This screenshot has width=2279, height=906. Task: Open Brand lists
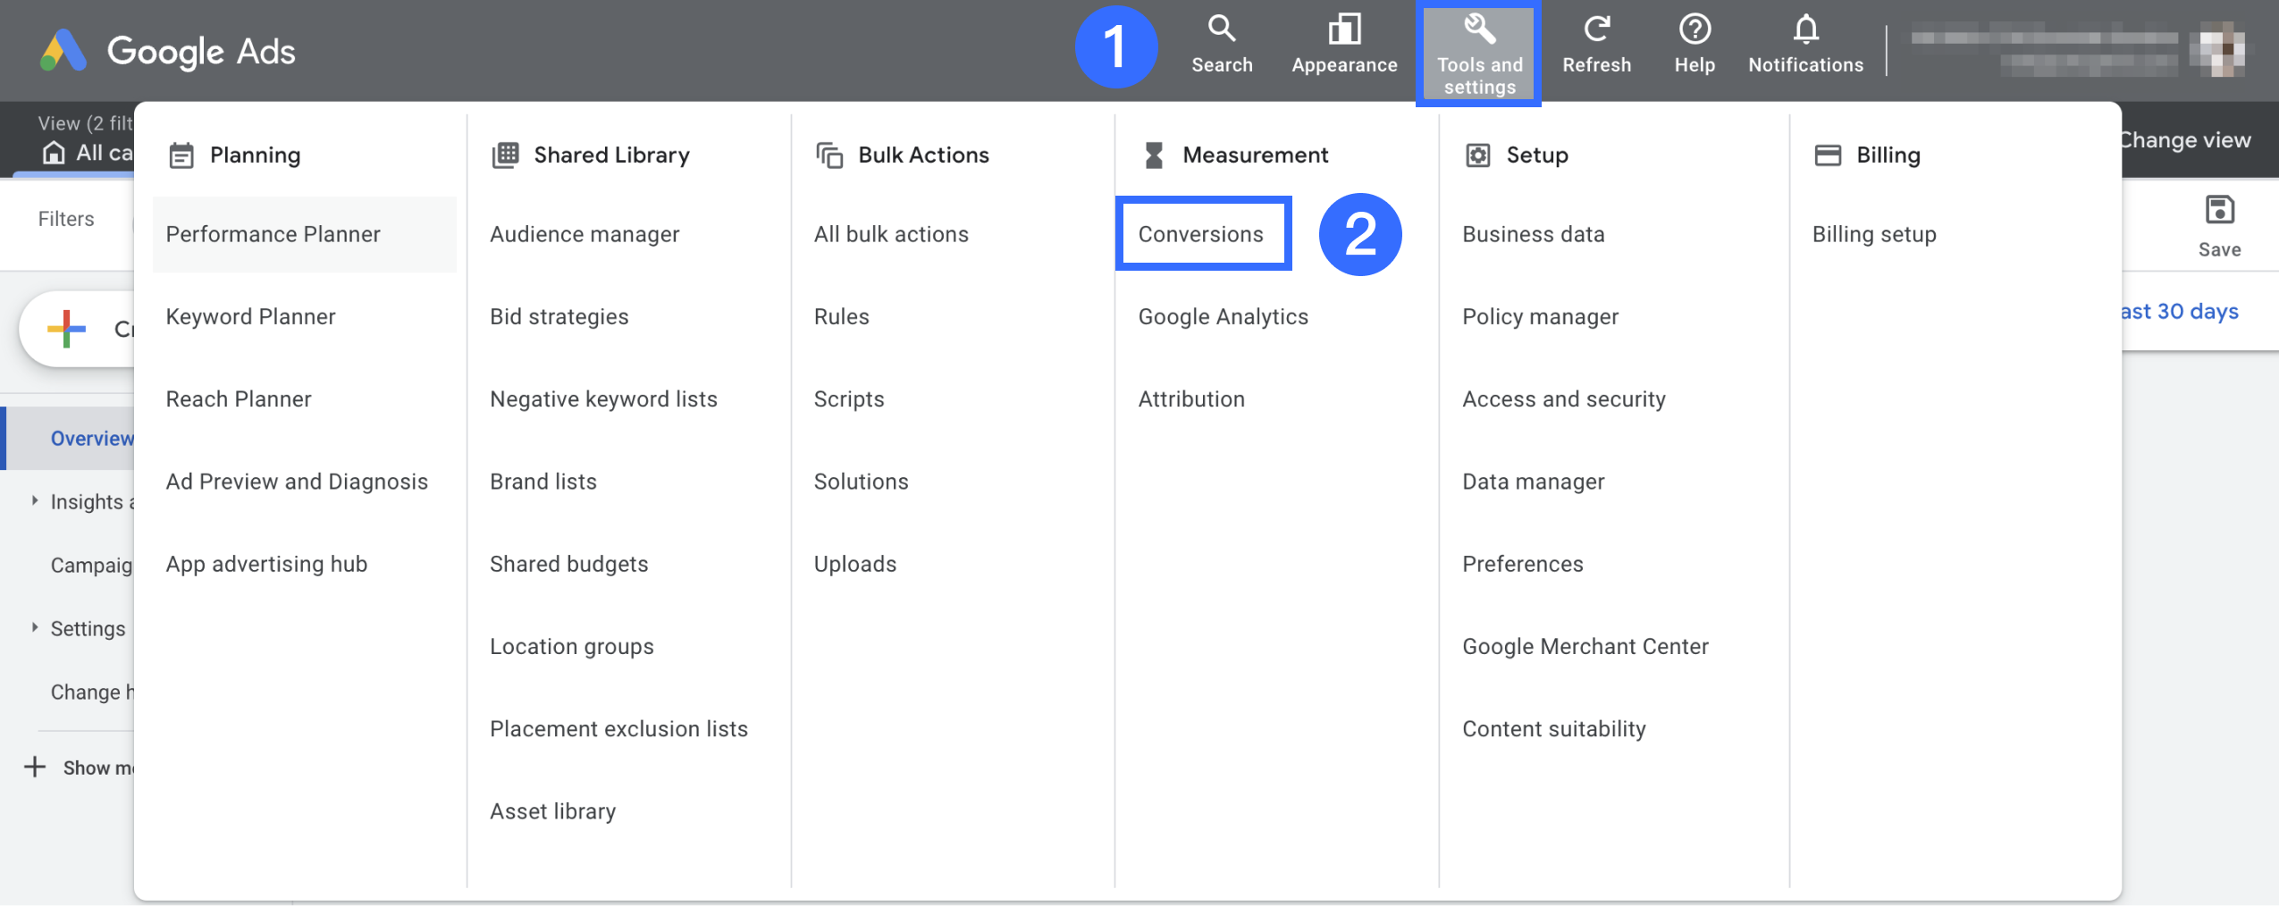[x=542, y=482]
